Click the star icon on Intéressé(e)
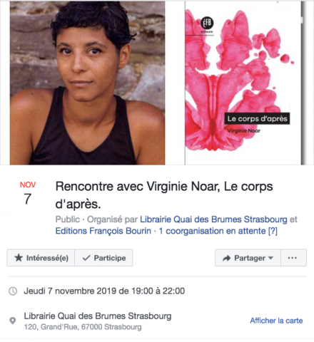Screen dimensions: 314x342 19,258
